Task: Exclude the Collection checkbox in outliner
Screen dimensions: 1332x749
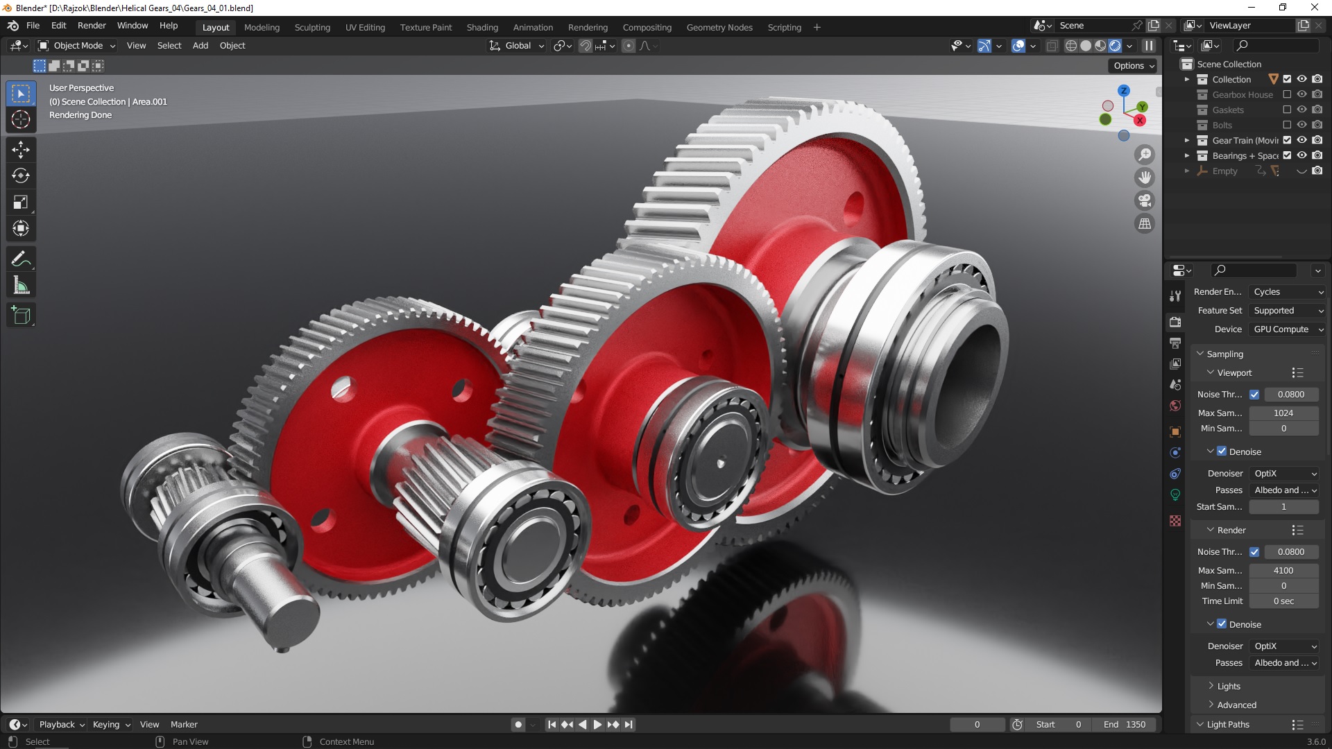Action: point(1287,79)
